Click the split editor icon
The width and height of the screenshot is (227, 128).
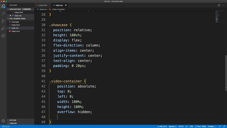pos(219,5)
